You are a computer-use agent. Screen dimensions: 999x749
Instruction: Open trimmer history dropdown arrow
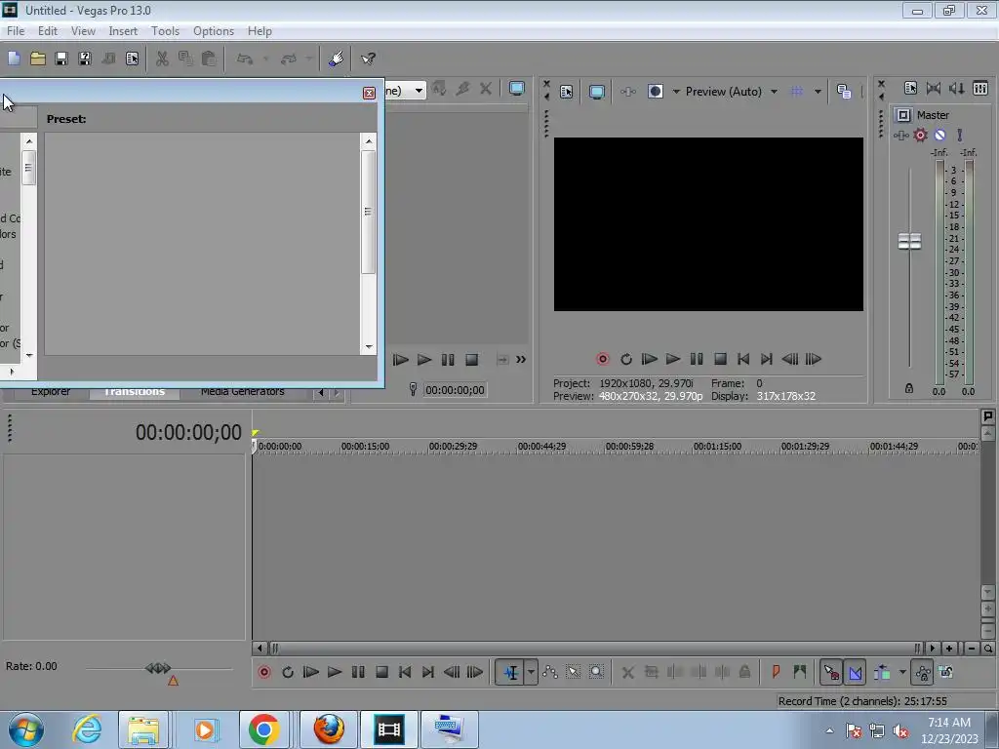(419, 91)
